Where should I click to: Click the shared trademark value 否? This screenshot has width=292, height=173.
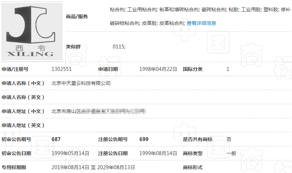[x=229, y=139]
